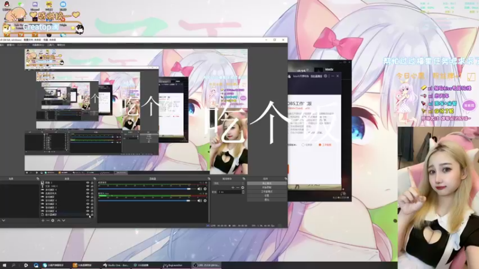Pop out the Scene Transitions dock

point(244,179)
